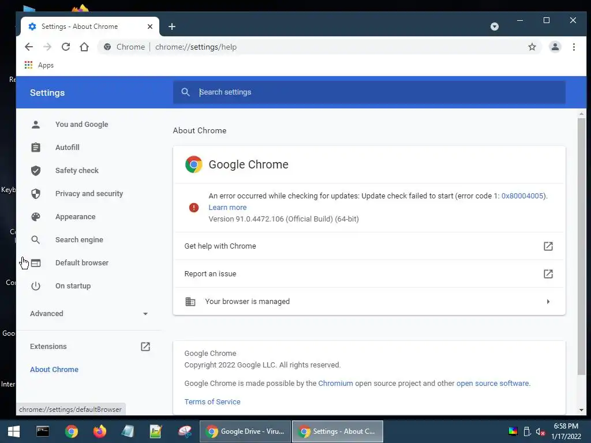Open You and Google settings

81,125
